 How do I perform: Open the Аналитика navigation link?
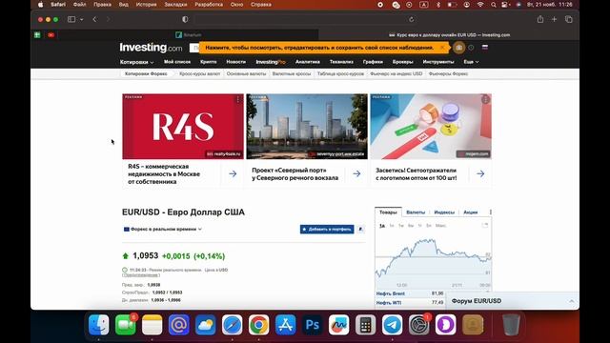coord(307,62)
